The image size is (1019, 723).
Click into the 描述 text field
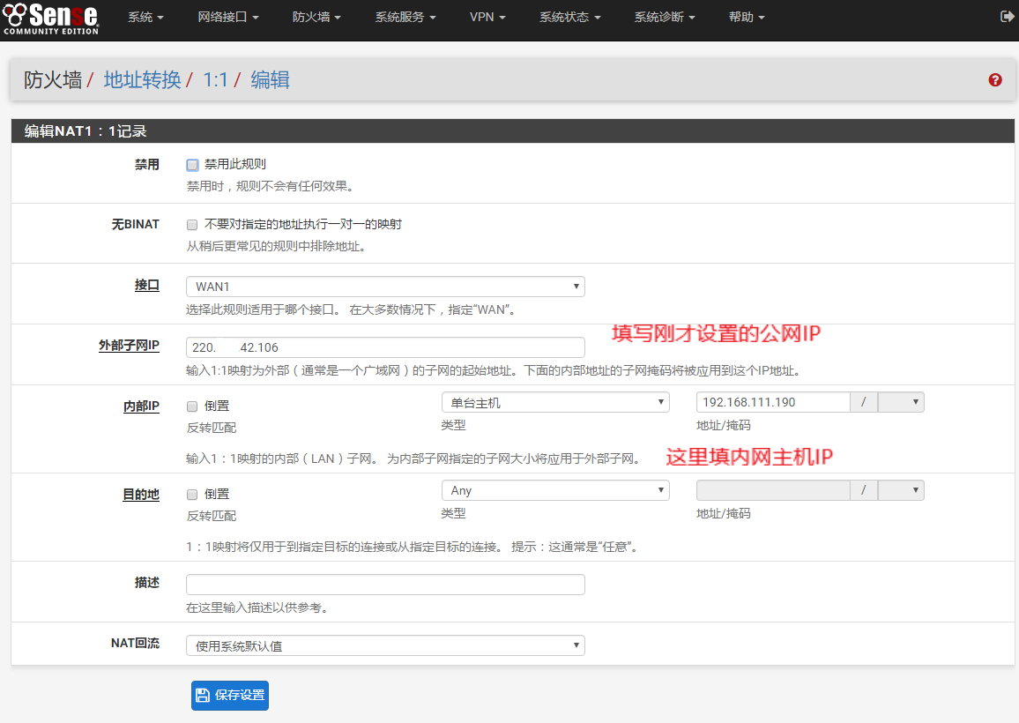click(x=385, y=585)
